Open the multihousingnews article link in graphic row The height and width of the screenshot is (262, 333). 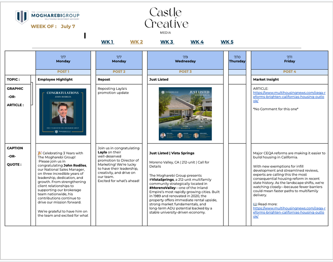coord(289,97)
